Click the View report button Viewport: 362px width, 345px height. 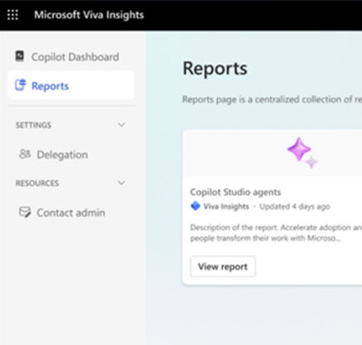coord(223,267)
